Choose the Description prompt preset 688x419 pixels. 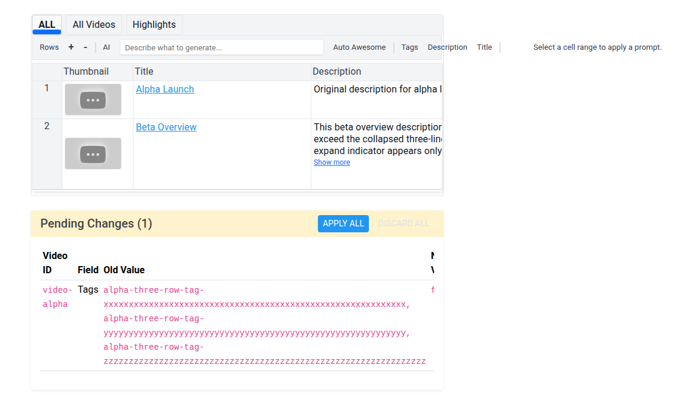tap(447, 47)
